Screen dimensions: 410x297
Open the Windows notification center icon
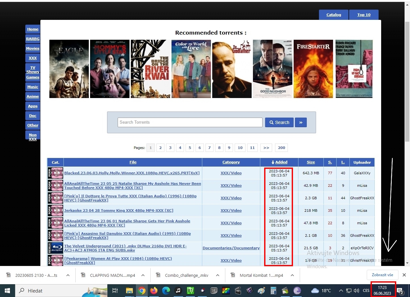click(400, 291)
